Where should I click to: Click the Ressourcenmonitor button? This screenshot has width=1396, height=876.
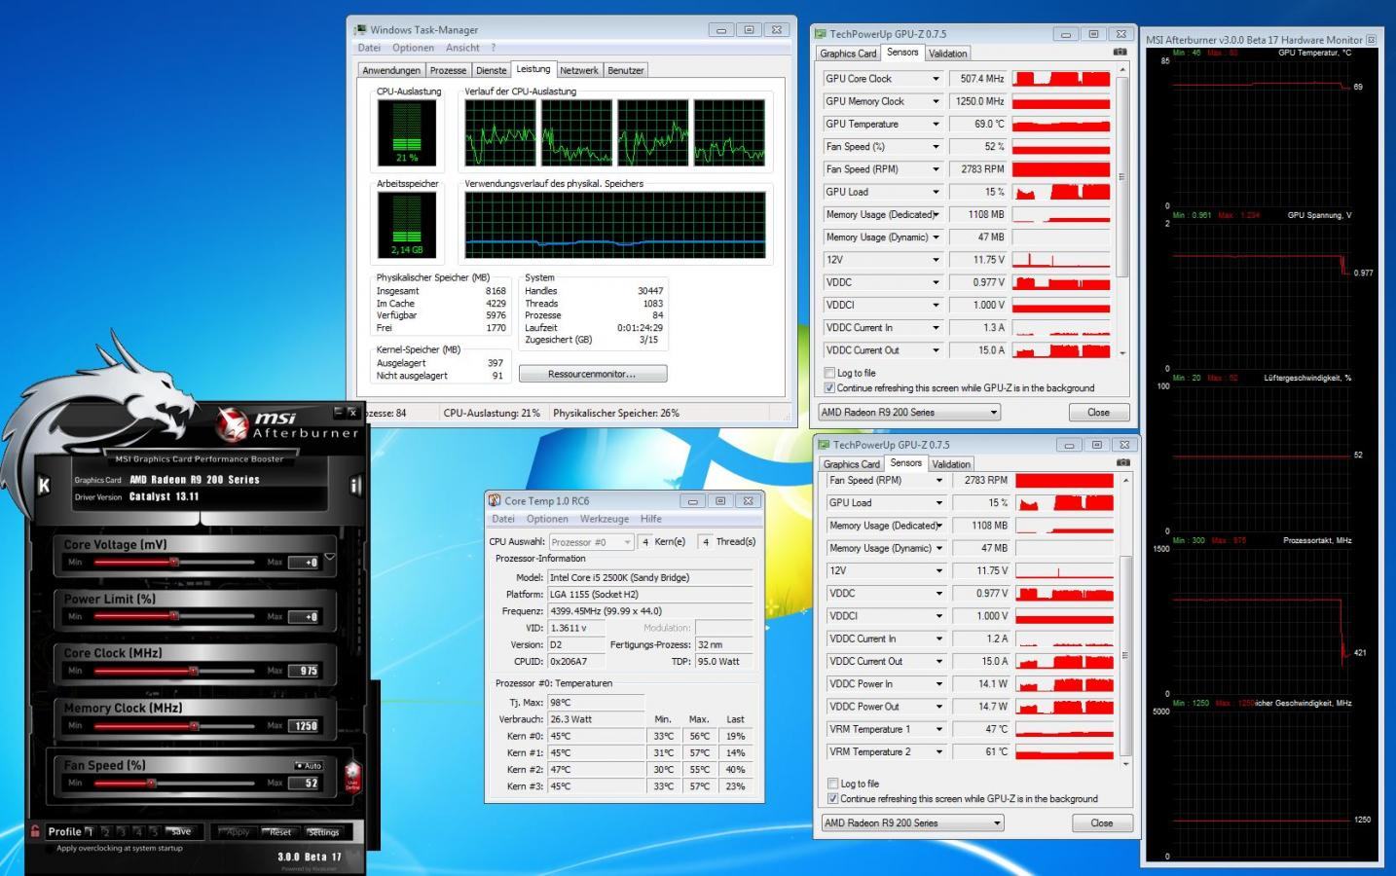[593, 374]
